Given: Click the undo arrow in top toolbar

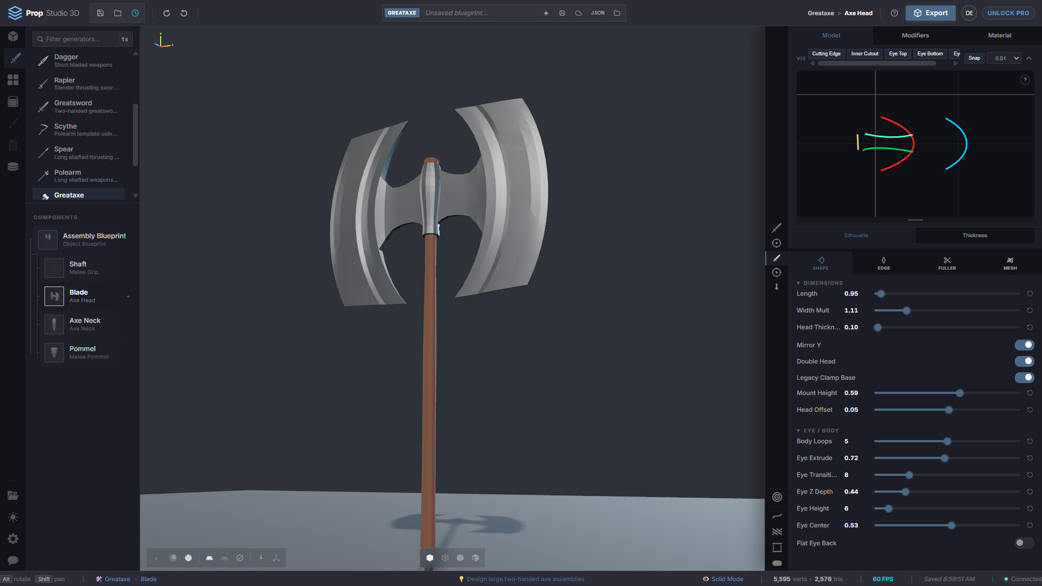Looking at the screenshot, I should (x=184, y=13).
